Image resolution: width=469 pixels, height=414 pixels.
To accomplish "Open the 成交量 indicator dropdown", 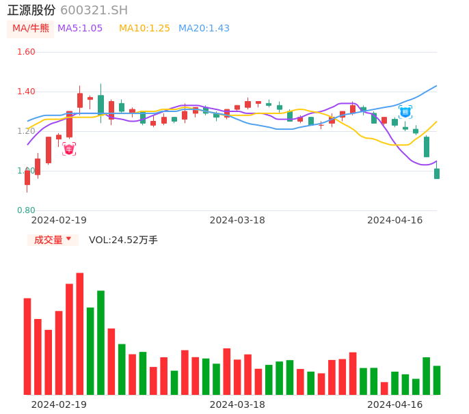I will (53, 240).
